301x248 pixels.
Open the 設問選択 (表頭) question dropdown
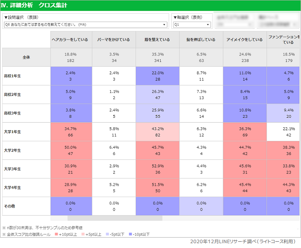[x=85, y=25]
